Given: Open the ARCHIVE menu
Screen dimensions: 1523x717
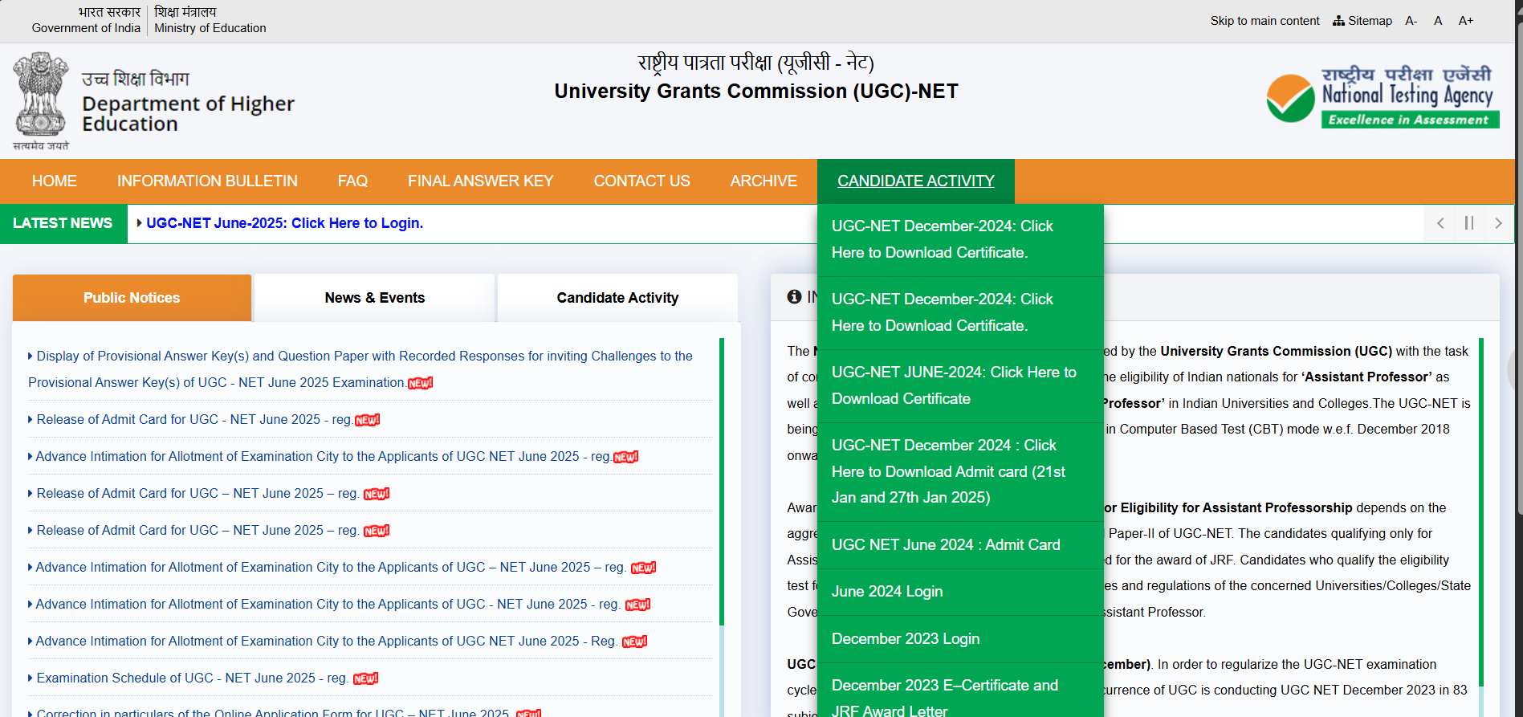Looking at the screenshot, I should click(x=764, y=181).
